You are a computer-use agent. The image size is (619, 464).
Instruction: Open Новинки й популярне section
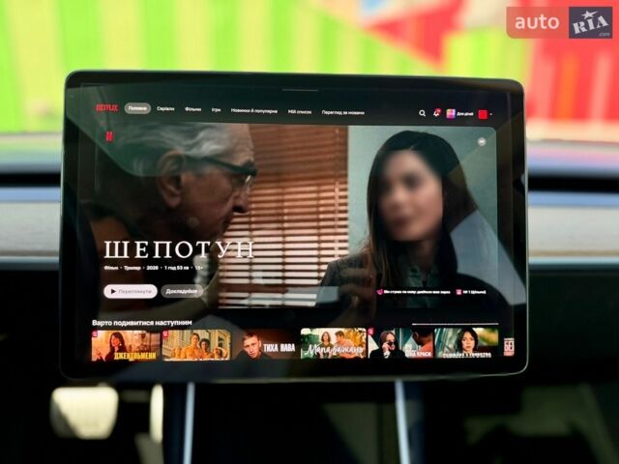(253, 111)
